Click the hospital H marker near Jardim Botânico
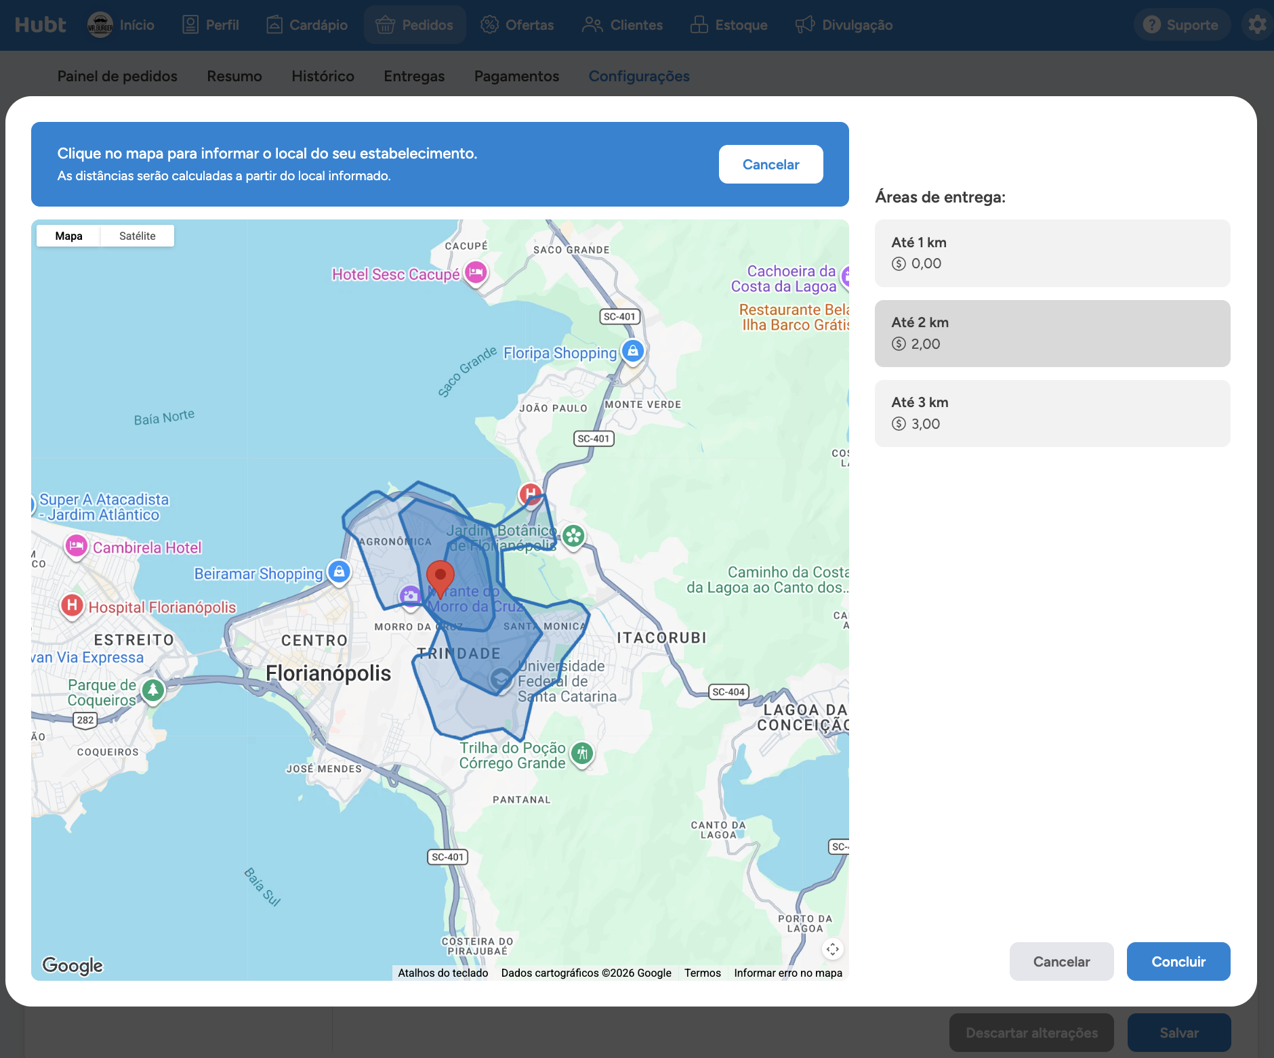Screen dimensions: 1274x1058 (531, 494)
